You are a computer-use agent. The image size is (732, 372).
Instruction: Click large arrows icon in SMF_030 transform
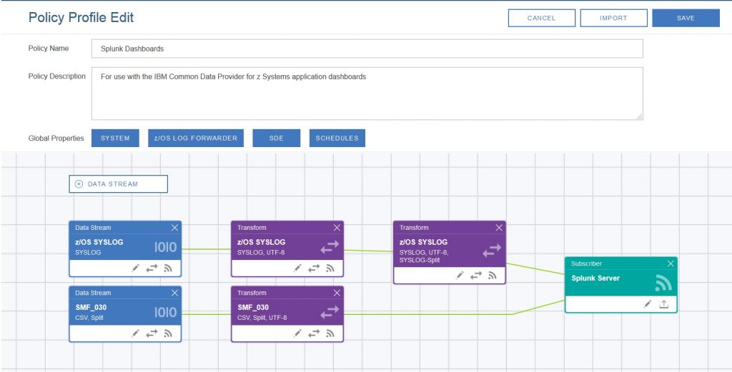pos(330,313)
